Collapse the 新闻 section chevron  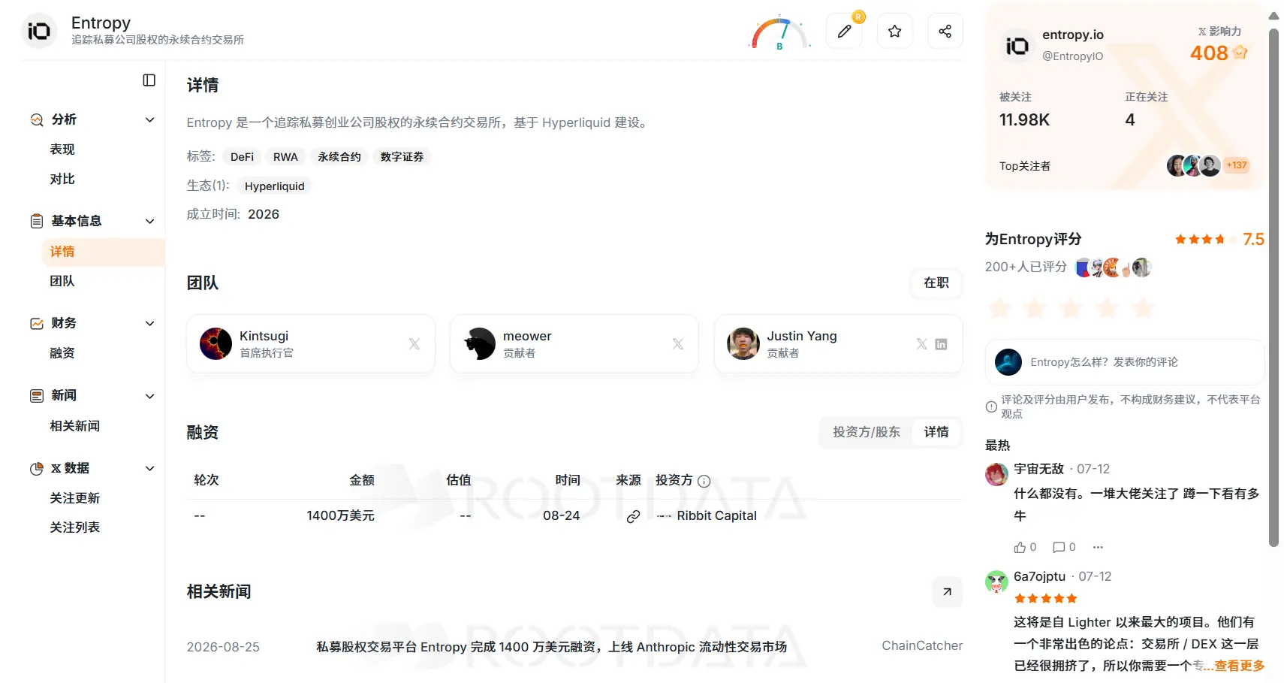click(x=149, y=396)
